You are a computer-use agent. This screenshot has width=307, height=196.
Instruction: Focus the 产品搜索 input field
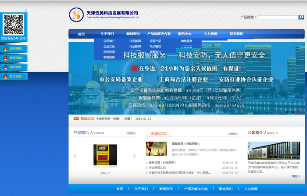click(278, 17)
